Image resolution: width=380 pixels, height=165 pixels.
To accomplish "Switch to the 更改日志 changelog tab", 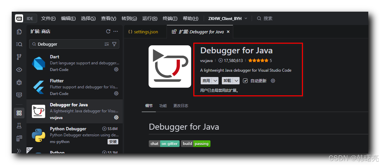I will click(x=181, y=106).
